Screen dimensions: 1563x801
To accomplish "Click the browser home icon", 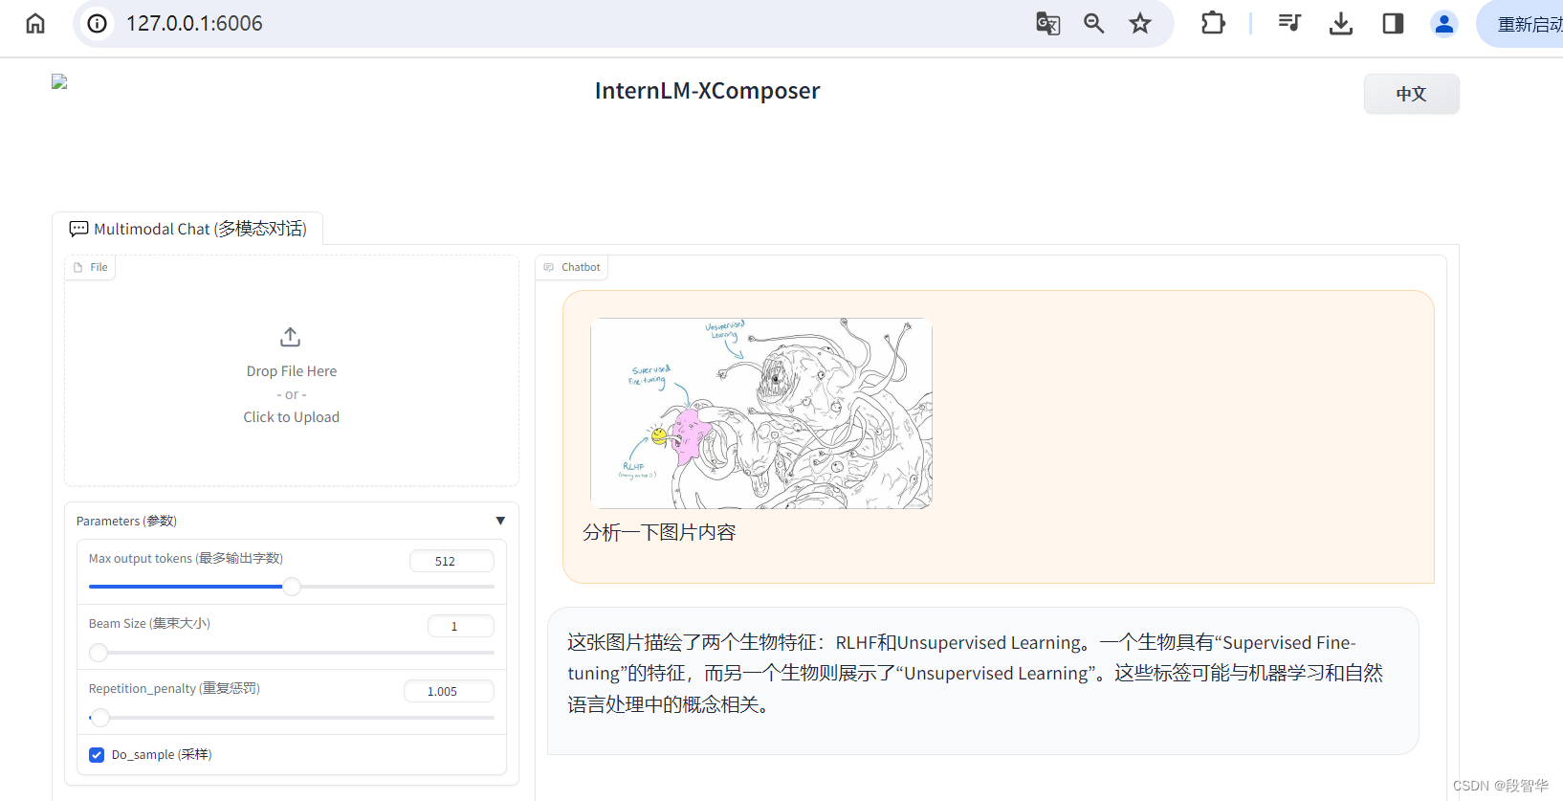I will click(x=35, y=23).
